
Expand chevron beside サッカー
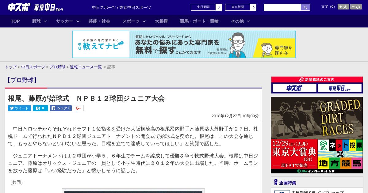click(x=78, y=21)
